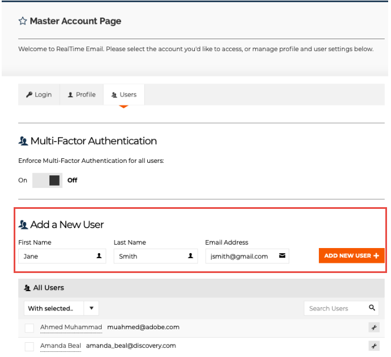Open the Profile tab
The height and width of the screenshot is (357, 391).
tap(82, 95)
